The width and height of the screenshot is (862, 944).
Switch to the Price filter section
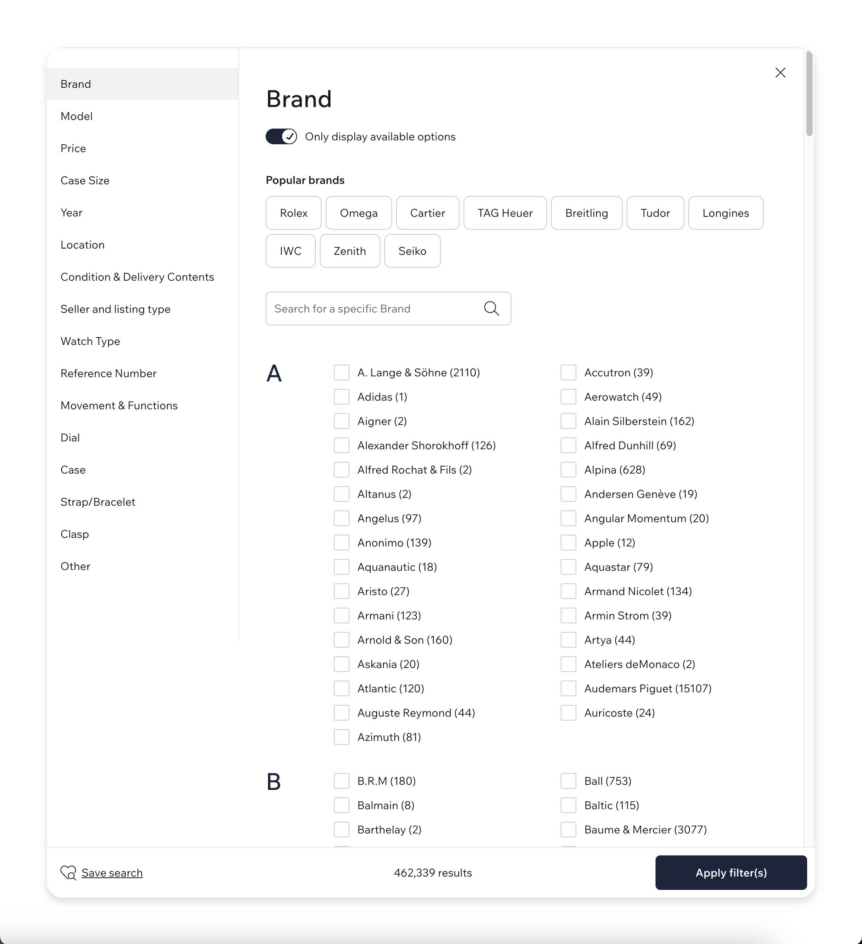point(73,148)
